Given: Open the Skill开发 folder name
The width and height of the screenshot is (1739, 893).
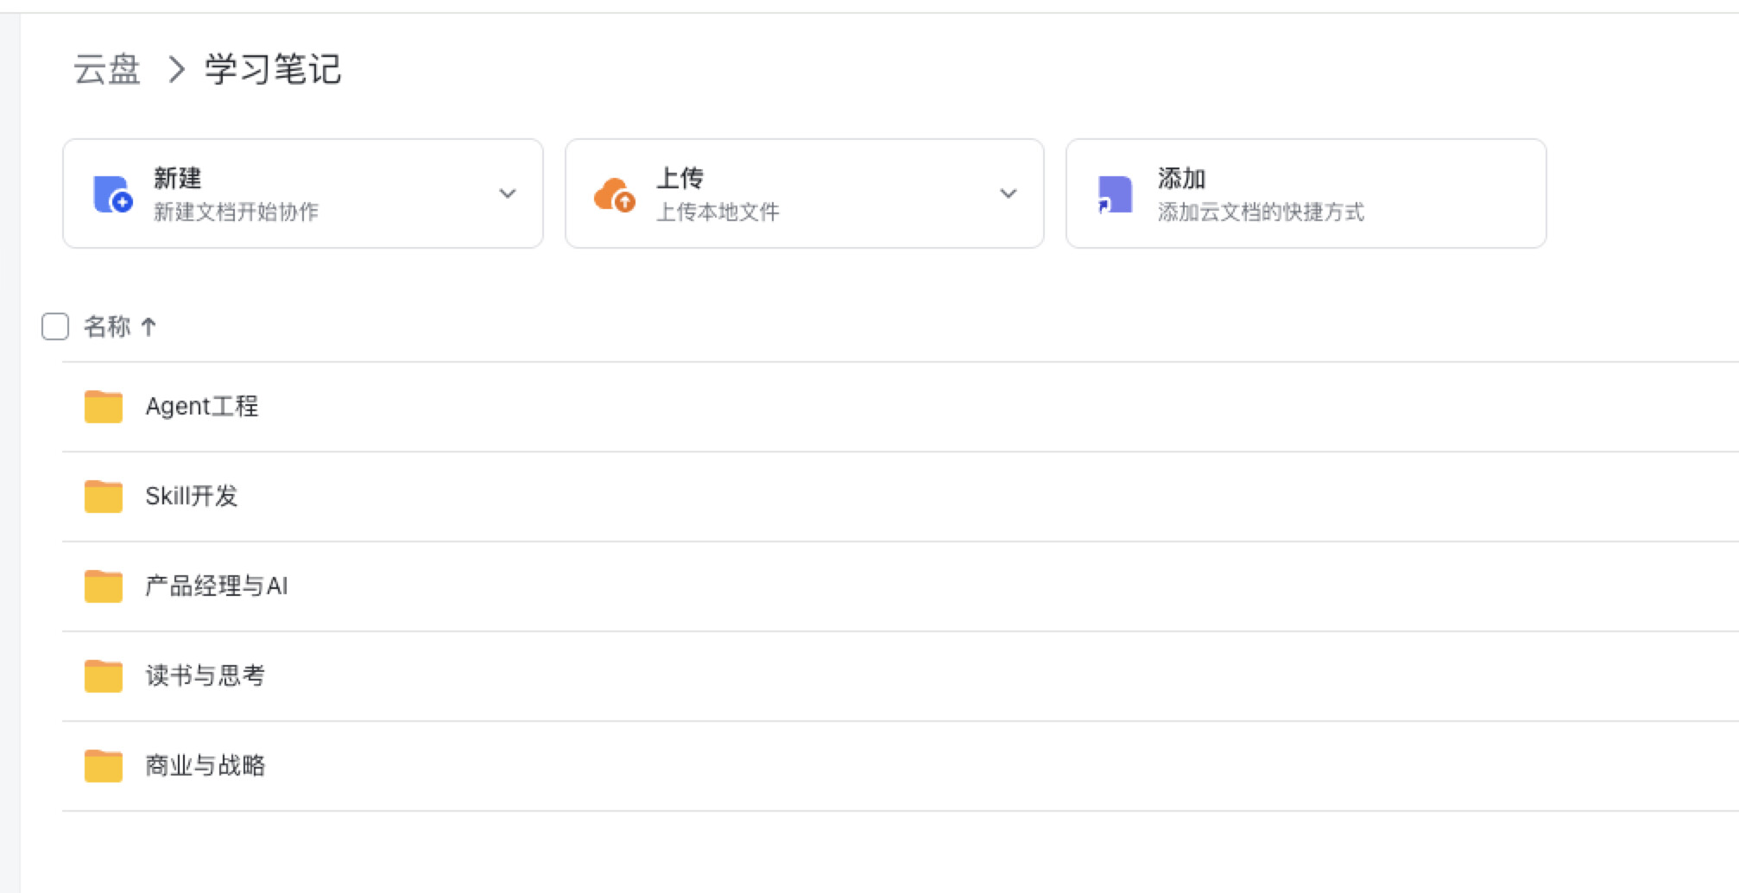Looking at the screenshot, I should point(191,496).
